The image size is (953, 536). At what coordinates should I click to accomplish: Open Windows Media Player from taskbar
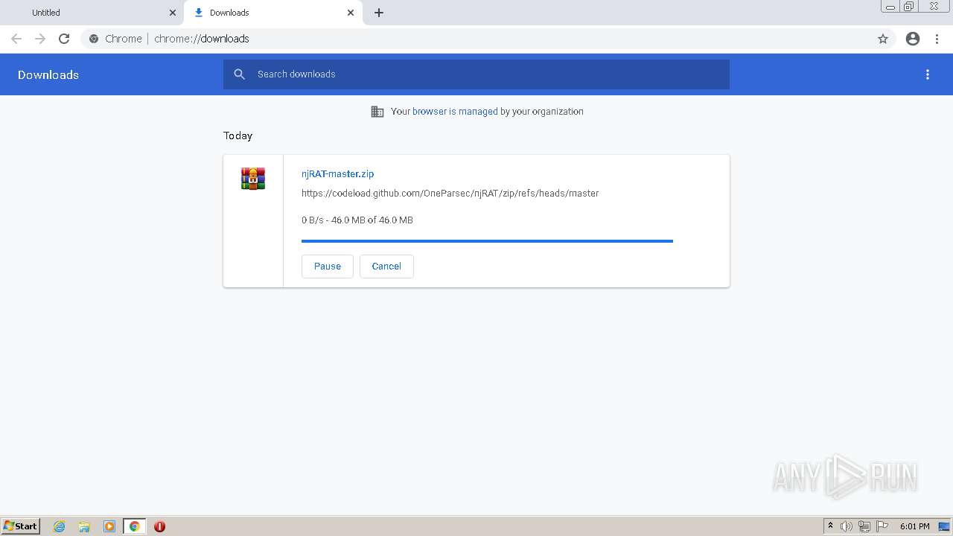coord(109,526)
